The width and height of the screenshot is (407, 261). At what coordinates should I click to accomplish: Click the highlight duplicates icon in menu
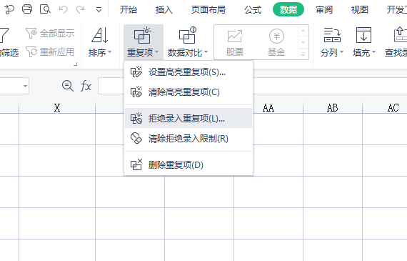coord(136,72)
